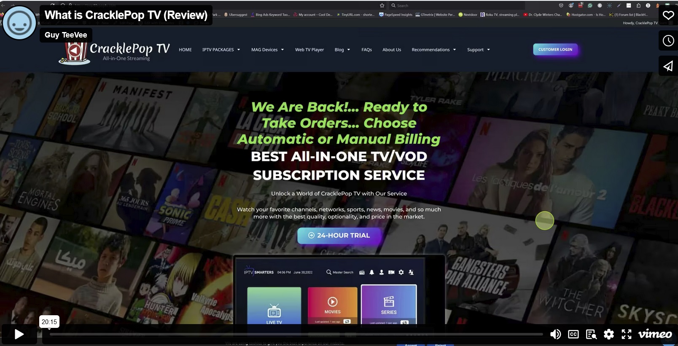Click the settings gear in IPTV Smarters

click(x=401, y=272)
